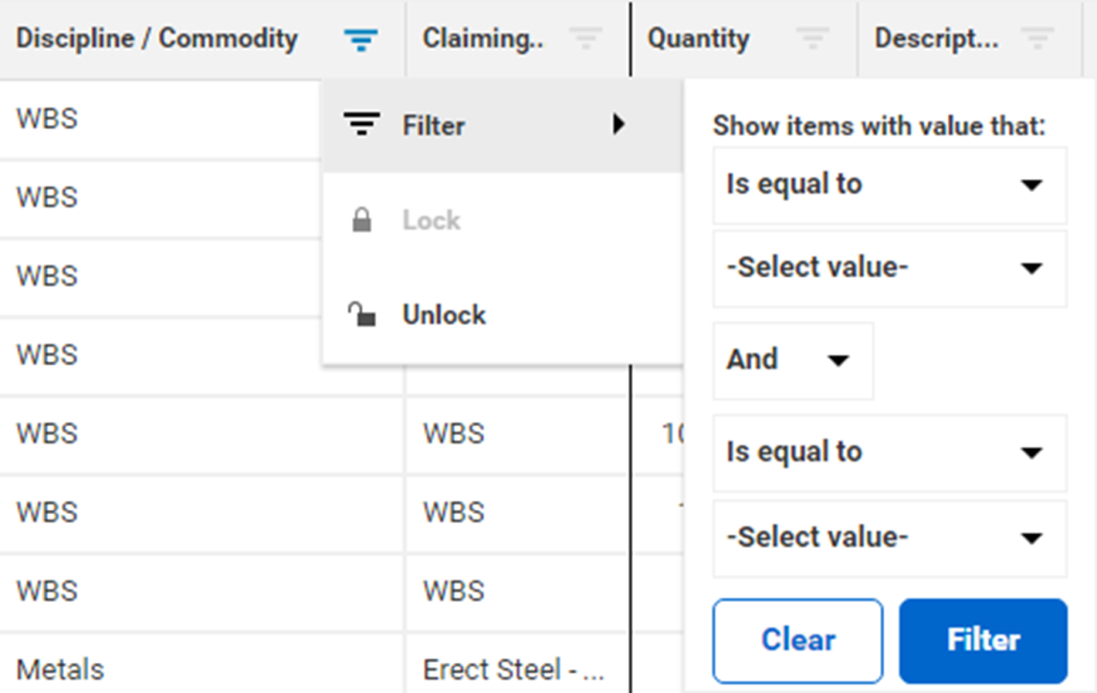This screenshot has height=693, width=1097.
Task: Click the Erect Steel claiming cell
Action: pos(514,669)
